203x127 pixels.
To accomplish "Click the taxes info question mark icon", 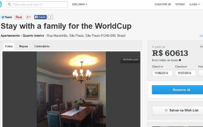I will coord(180,60).
